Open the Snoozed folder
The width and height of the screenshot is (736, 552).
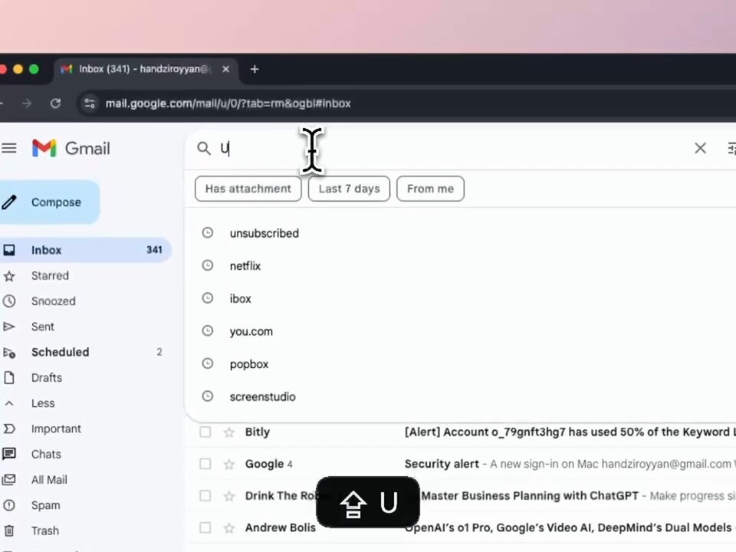pos(54,301)
